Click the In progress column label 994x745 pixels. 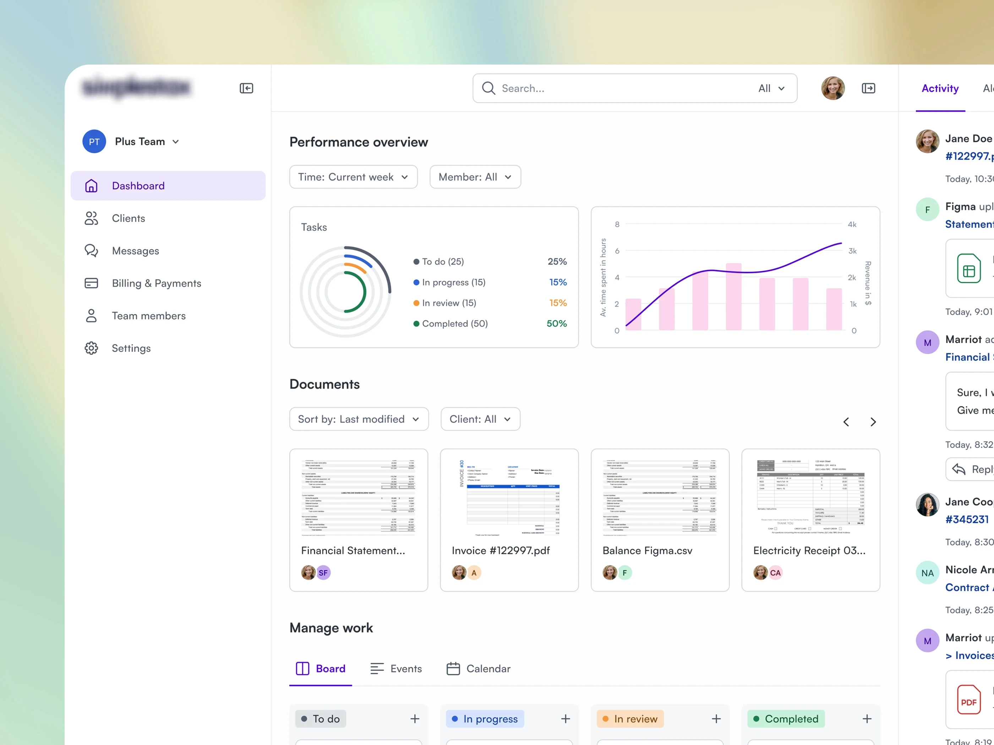(x=485, y=719)
